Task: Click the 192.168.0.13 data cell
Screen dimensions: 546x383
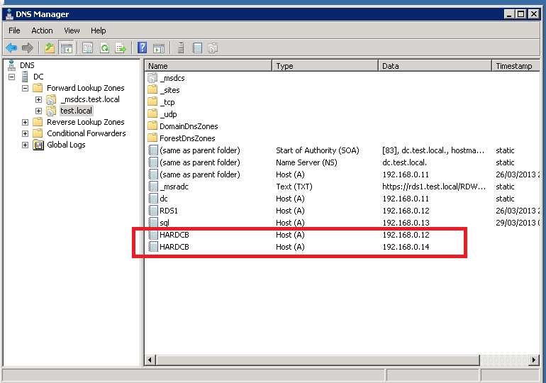Action: click(406, 223)
